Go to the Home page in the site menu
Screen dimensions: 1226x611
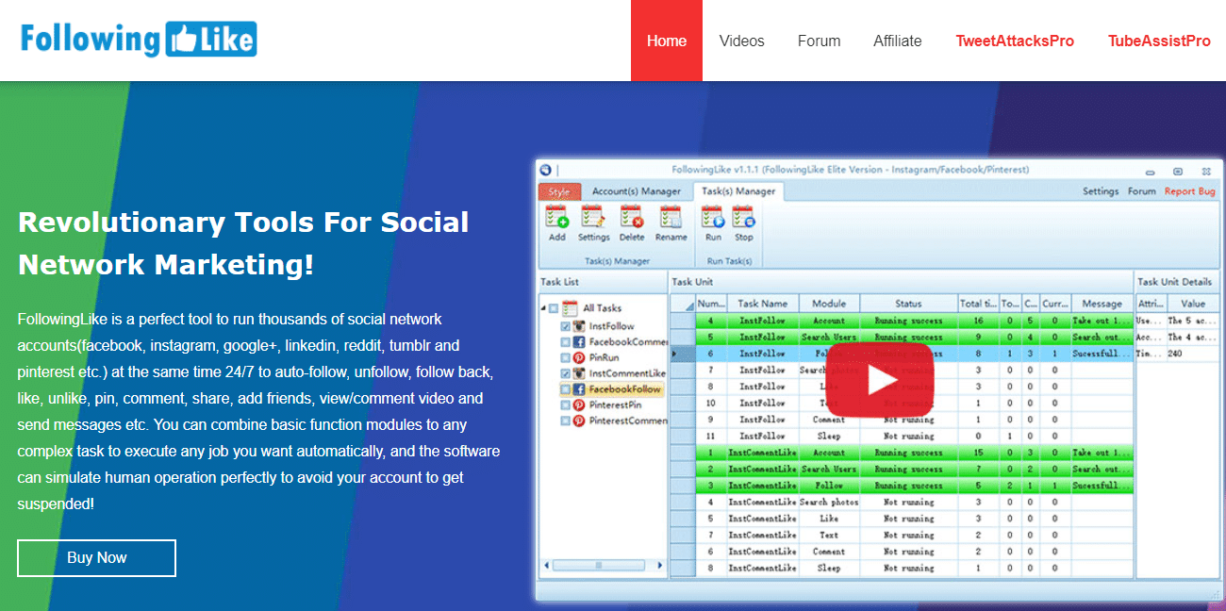(x=667, y=41)
